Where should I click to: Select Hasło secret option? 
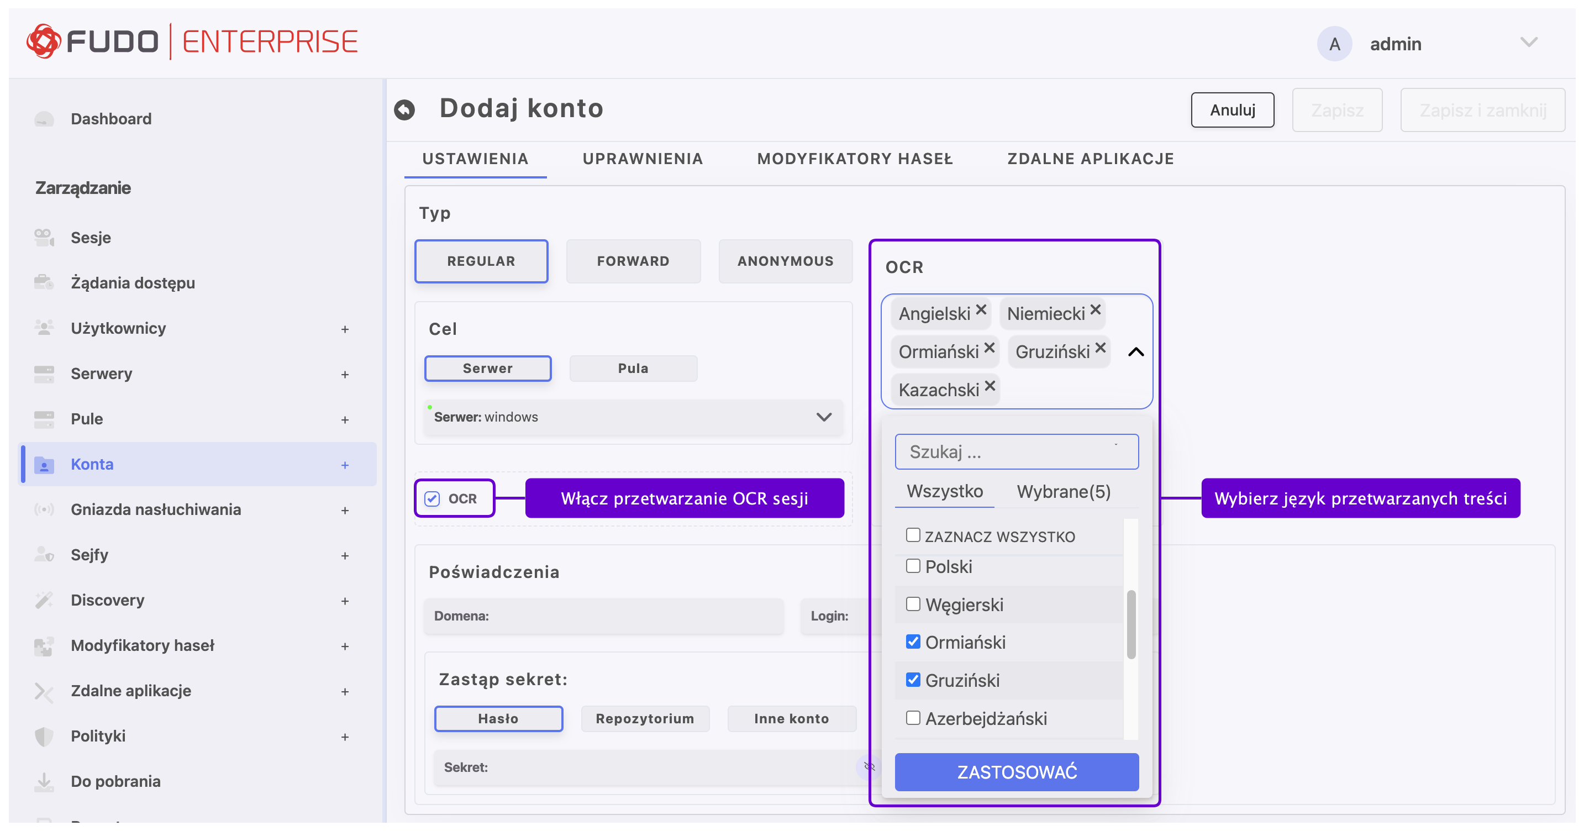point(498,719)
